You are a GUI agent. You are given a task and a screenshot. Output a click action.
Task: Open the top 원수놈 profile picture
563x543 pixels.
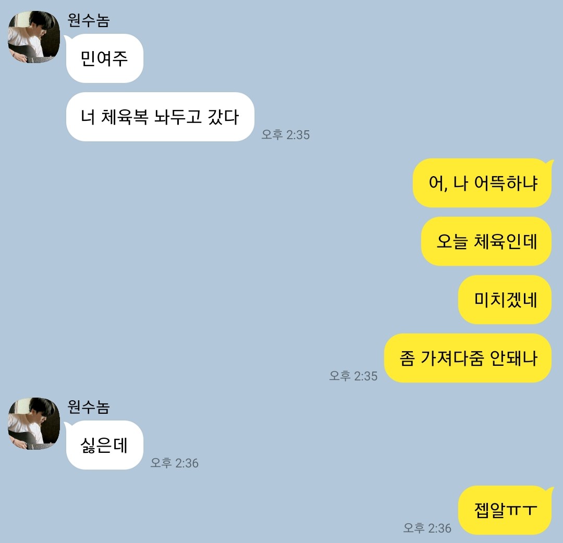point(34,37)
